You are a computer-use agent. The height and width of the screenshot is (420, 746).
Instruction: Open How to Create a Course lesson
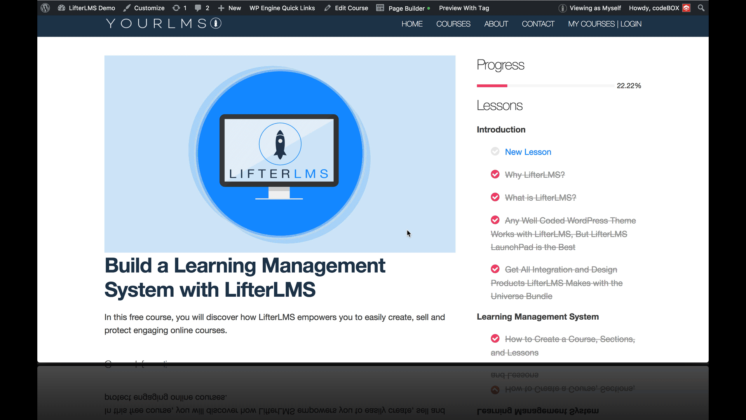(563, 346)
